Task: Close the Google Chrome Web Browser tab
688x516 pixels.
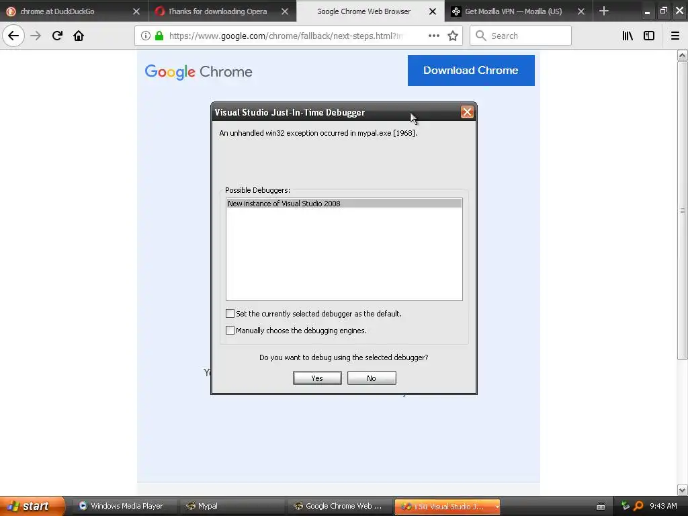Action: tap(433, 11)
